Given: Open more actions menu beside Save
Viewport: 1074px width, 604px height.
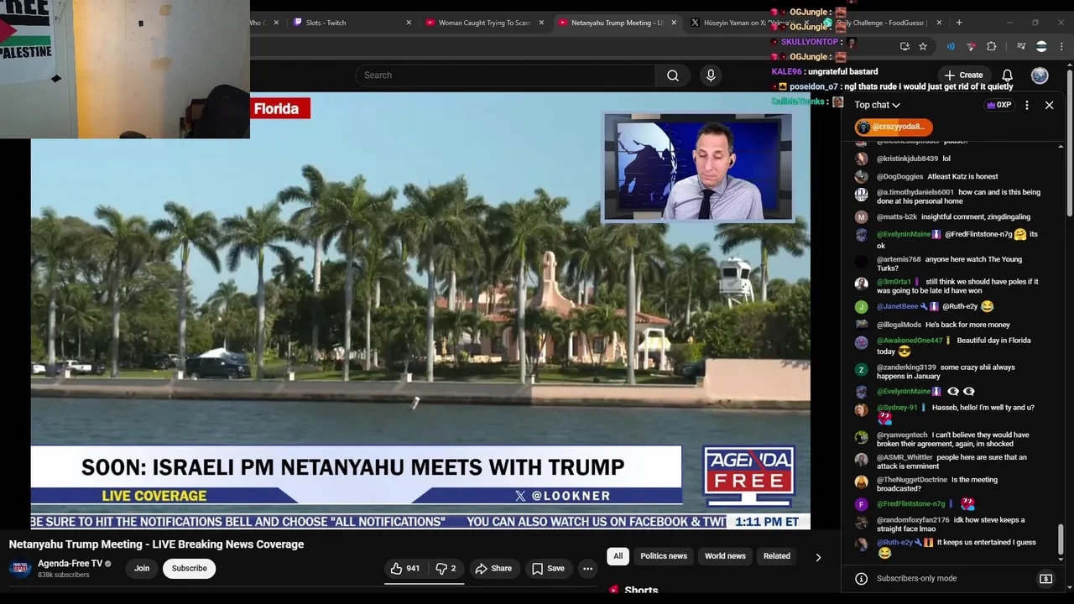Looking at the screenshot, I should tap(587, 569).
